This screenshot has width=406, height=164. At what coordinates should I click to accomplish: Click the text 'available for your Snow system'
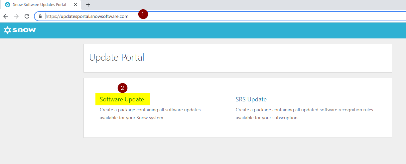coord(131,118)
